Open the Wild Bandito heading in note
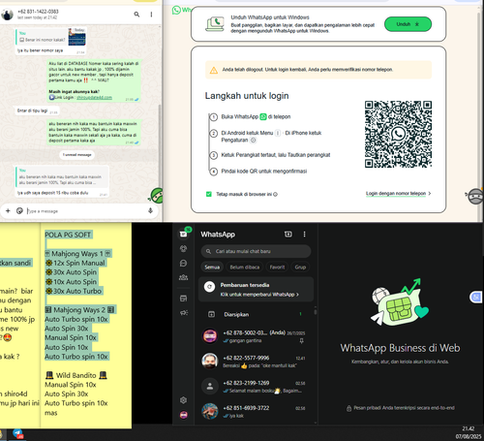Image resolution: width=484 pixels, height=441 pixels. (x=76, y=375)
